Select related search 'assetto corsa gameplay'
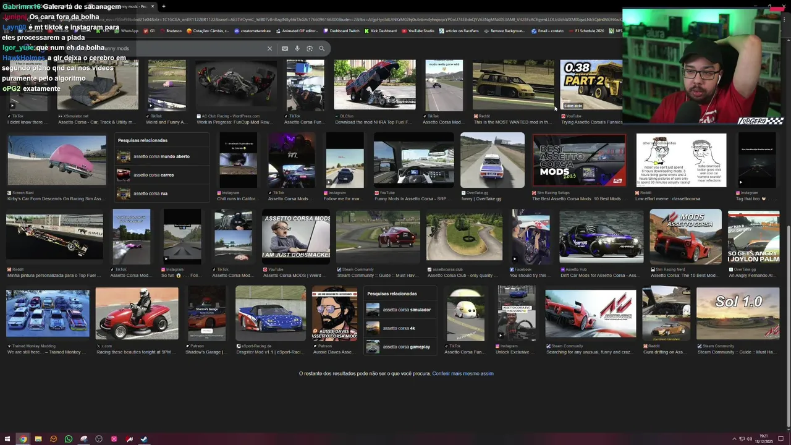The width and height of the screenshot is (791, 445). [400, 347]
